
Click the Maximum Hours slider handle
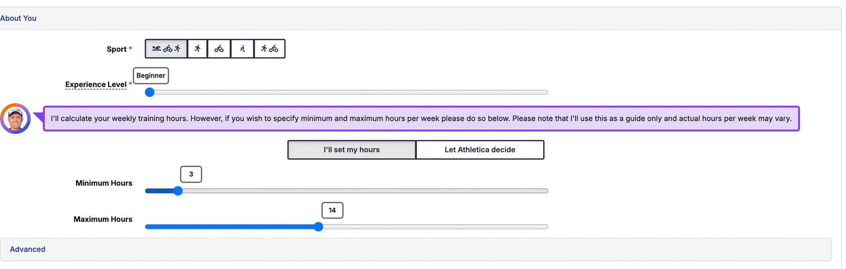pos(319,227)
